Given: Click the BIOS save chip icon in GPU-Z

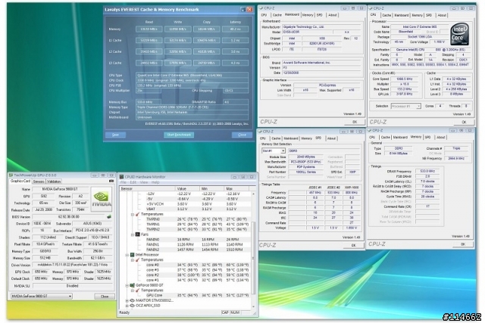Looking at the screenshot, I should coord(109,217).
